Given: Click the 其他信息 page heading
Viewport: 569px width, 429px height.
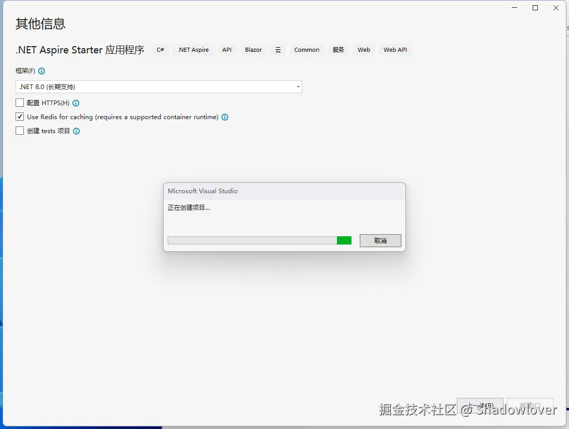Looking at the screenshot, I should [x=40, y=24].
